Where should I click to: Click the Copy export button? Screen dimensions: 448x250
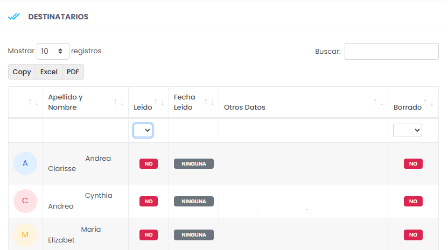pyautogui.click(x=22, y=72)
